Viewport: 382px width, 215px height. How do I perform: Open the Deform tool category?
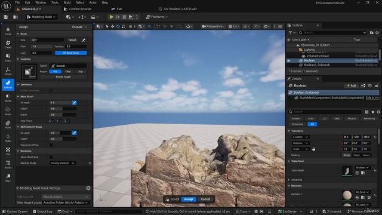pos(8,84)
